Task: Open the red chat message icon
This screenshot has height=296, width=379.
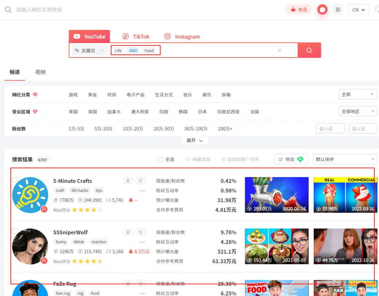Action: [x=322, y=9]
